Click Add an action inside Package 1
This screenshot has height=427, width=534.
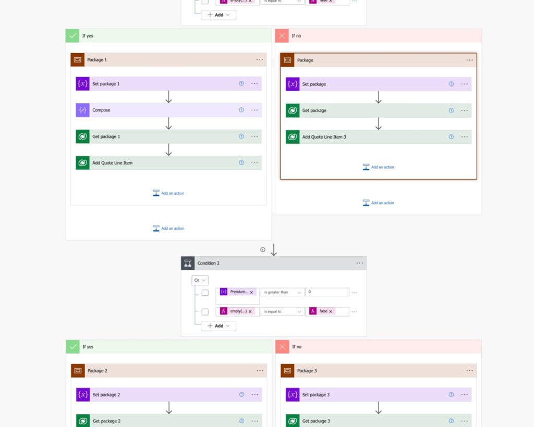[x=168, y=193]
